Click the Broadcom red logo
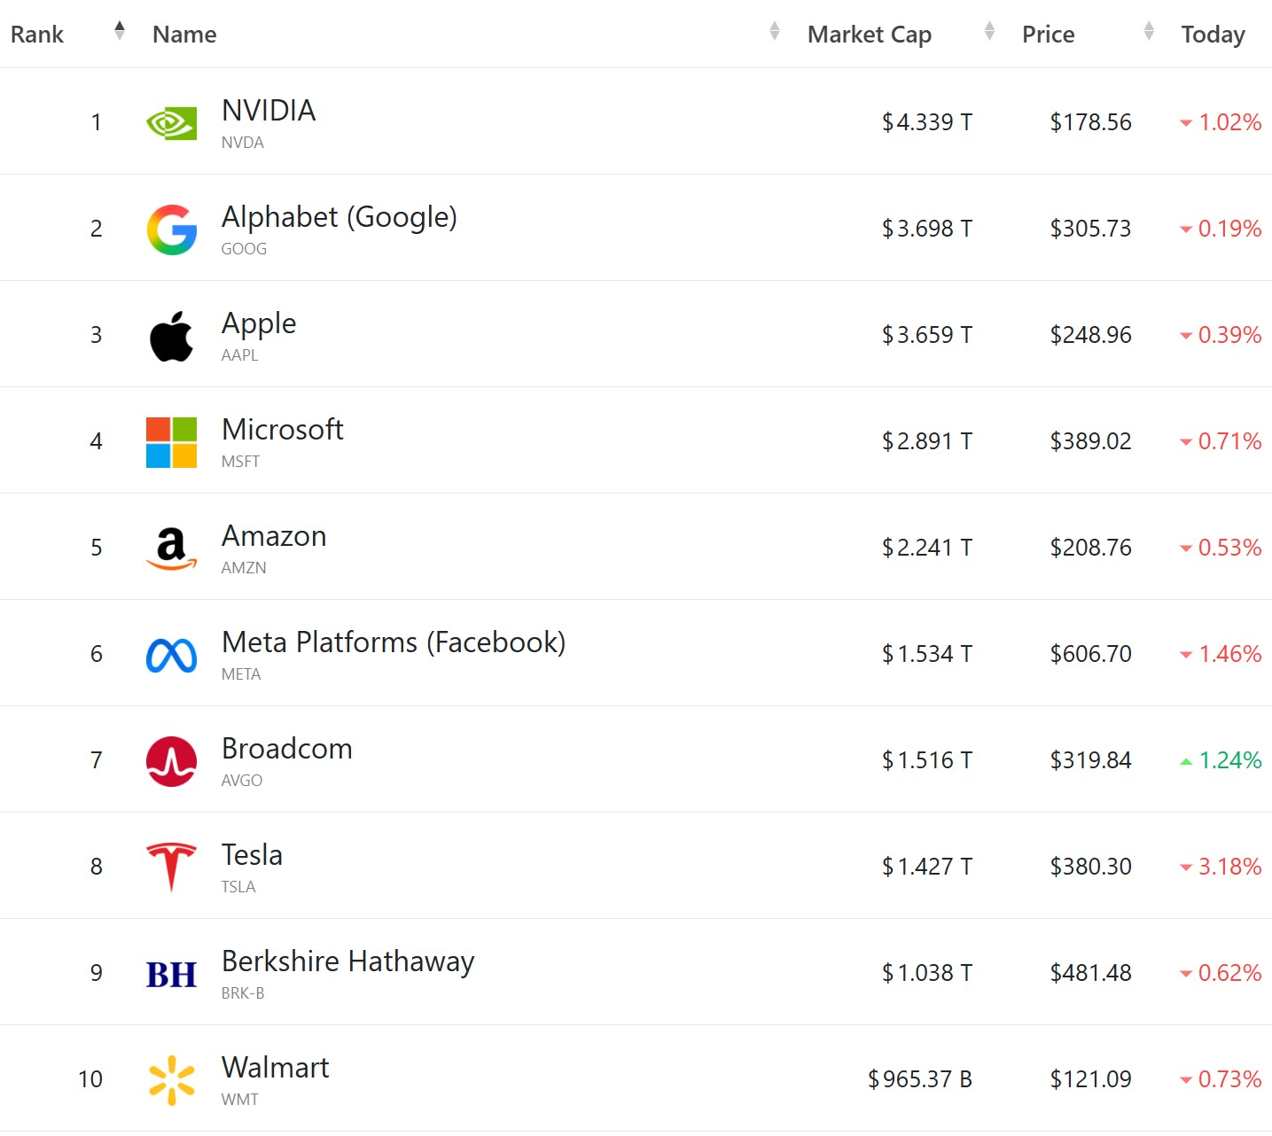1272x1136 pixels. [x=171, y=761]
